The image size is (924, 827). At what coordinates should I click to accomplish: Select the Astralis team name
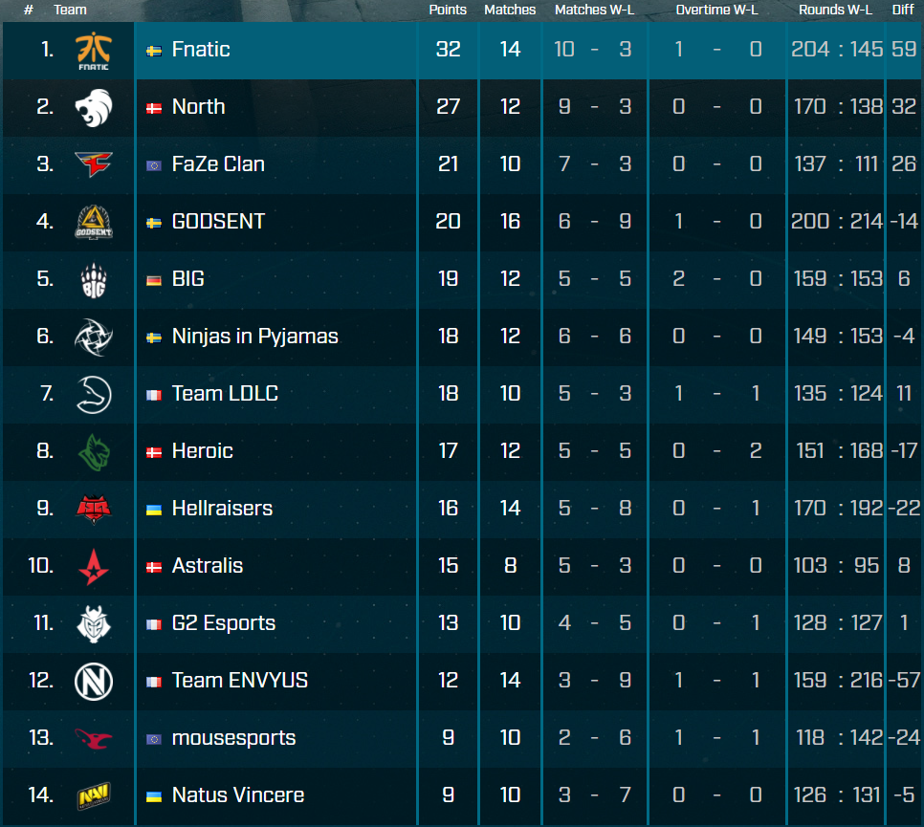pos(208,565)
